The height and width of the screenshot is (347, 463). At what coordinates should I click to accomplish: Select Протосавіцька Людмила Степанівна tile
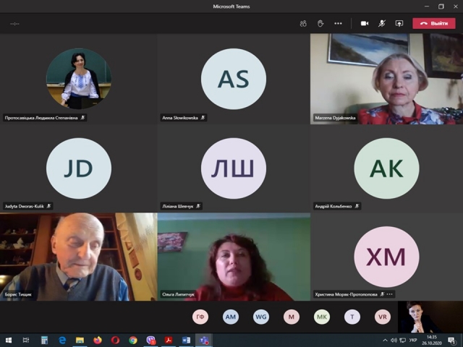pos(79,79)
